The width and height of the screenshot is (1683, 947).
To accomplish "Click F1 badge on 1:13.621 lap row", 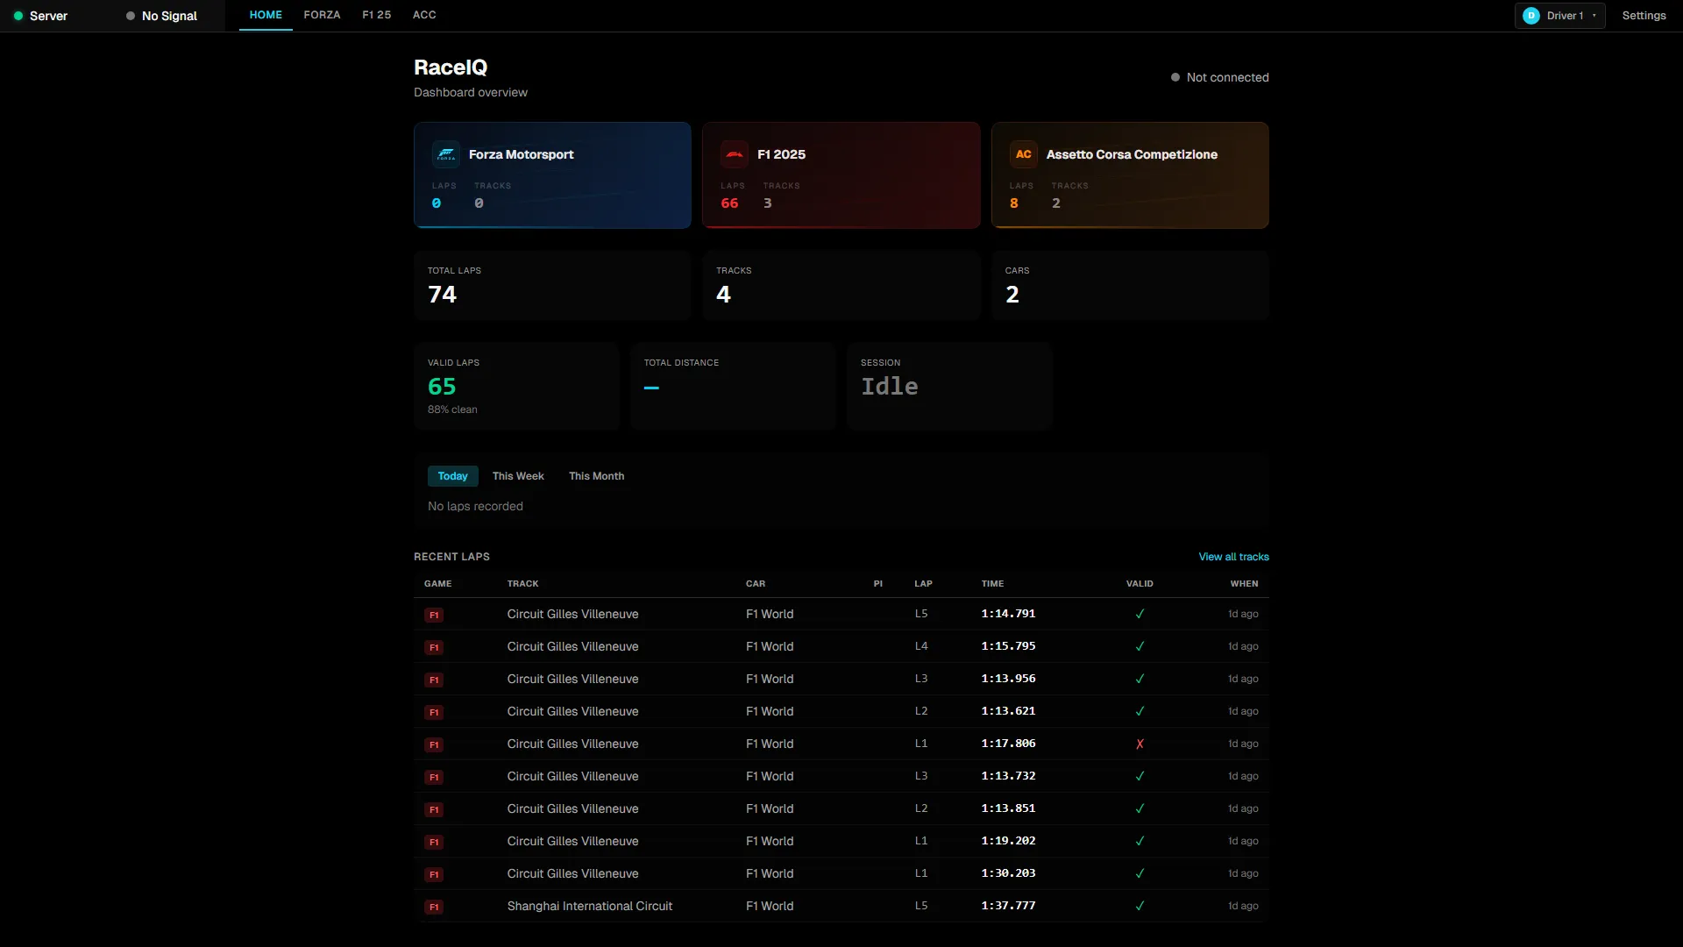I will click(434, 712).
